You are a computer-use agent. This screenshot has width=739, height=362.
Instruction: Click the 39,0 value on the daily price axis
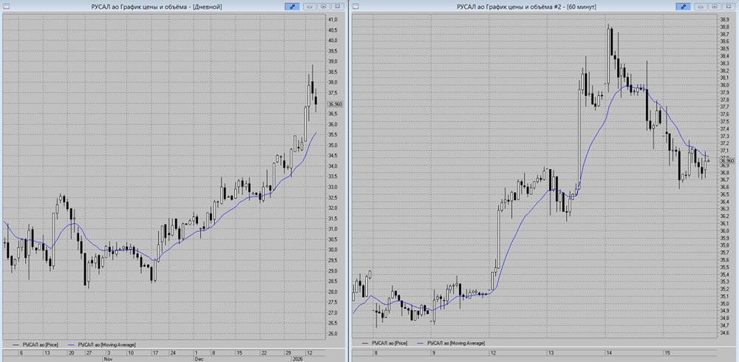tap(333, 61)
